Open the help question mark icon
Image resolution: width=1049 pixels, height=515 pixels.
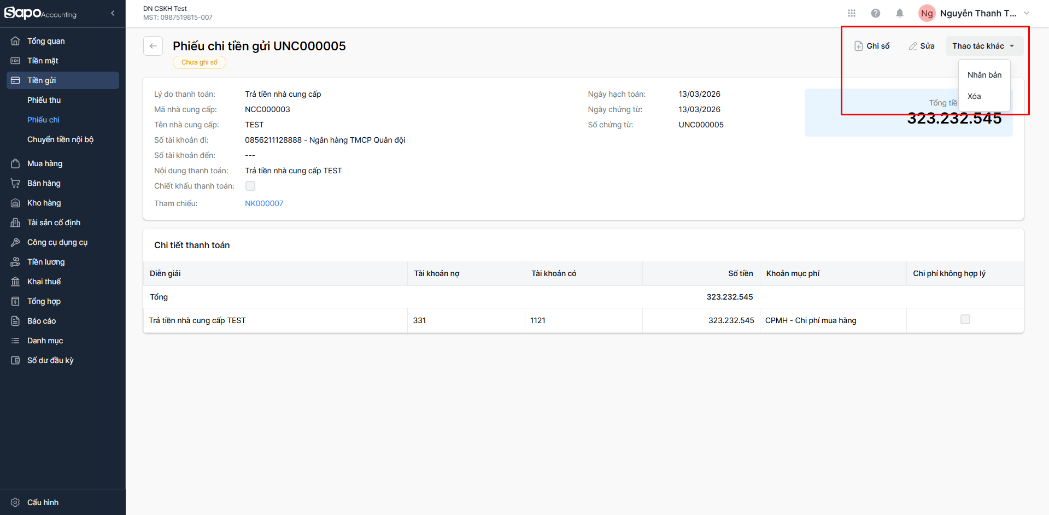pyautogui.click(x=875, y=13)
